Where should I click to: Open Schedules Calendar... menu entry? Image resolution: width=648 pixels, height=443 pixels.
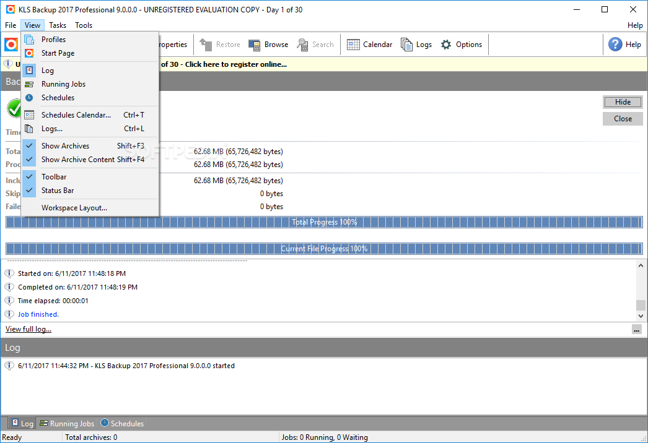click(x=90, y=115)
